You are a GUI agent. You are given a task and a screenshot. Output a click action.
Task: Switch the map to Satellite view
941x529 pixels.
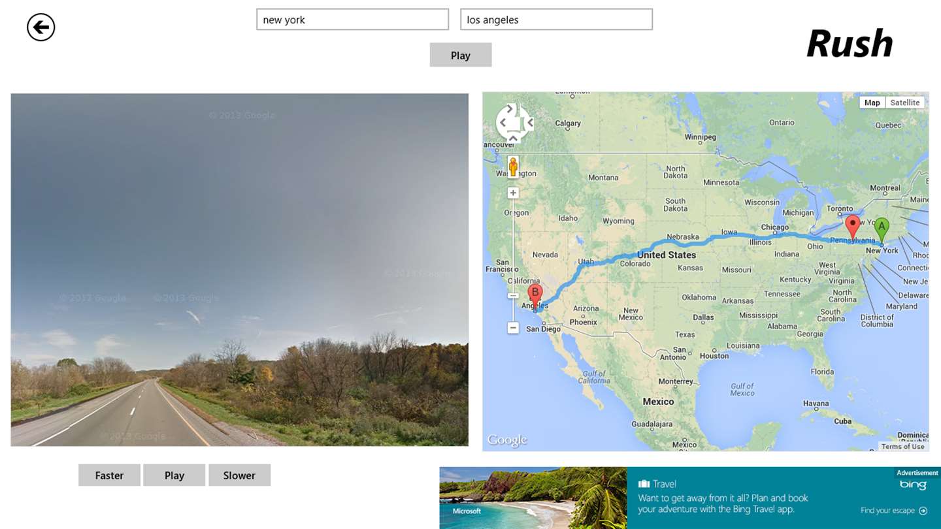pos(904,103)
